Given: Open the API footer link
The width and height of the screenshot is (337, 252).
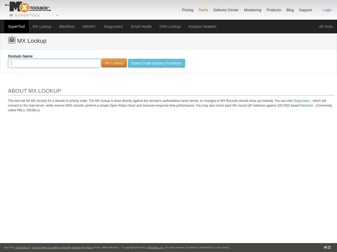Looking at the screenshot, I should (83, 248).
